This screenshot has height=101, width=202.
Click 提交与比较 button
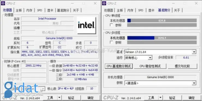[182, 66]
